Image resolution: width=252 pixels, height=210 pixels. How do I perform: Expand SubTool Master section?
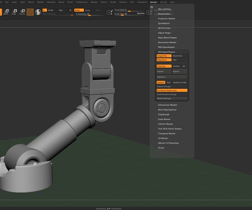pos(165,124)
